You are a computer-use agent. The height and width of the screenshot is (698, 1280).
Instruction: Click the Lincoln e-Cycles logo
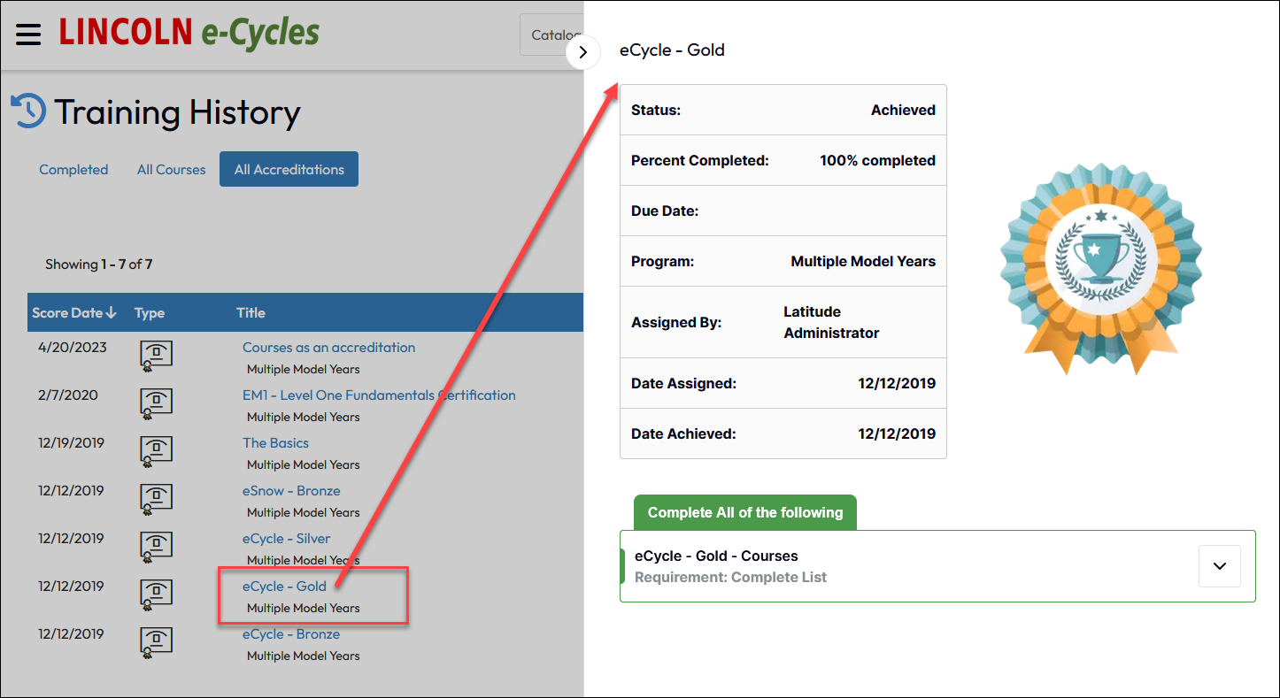pos(189,34)
